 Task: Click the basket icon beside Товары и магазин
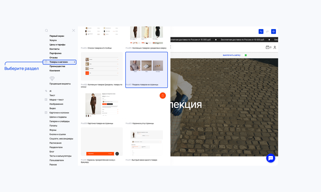point(46,62)
